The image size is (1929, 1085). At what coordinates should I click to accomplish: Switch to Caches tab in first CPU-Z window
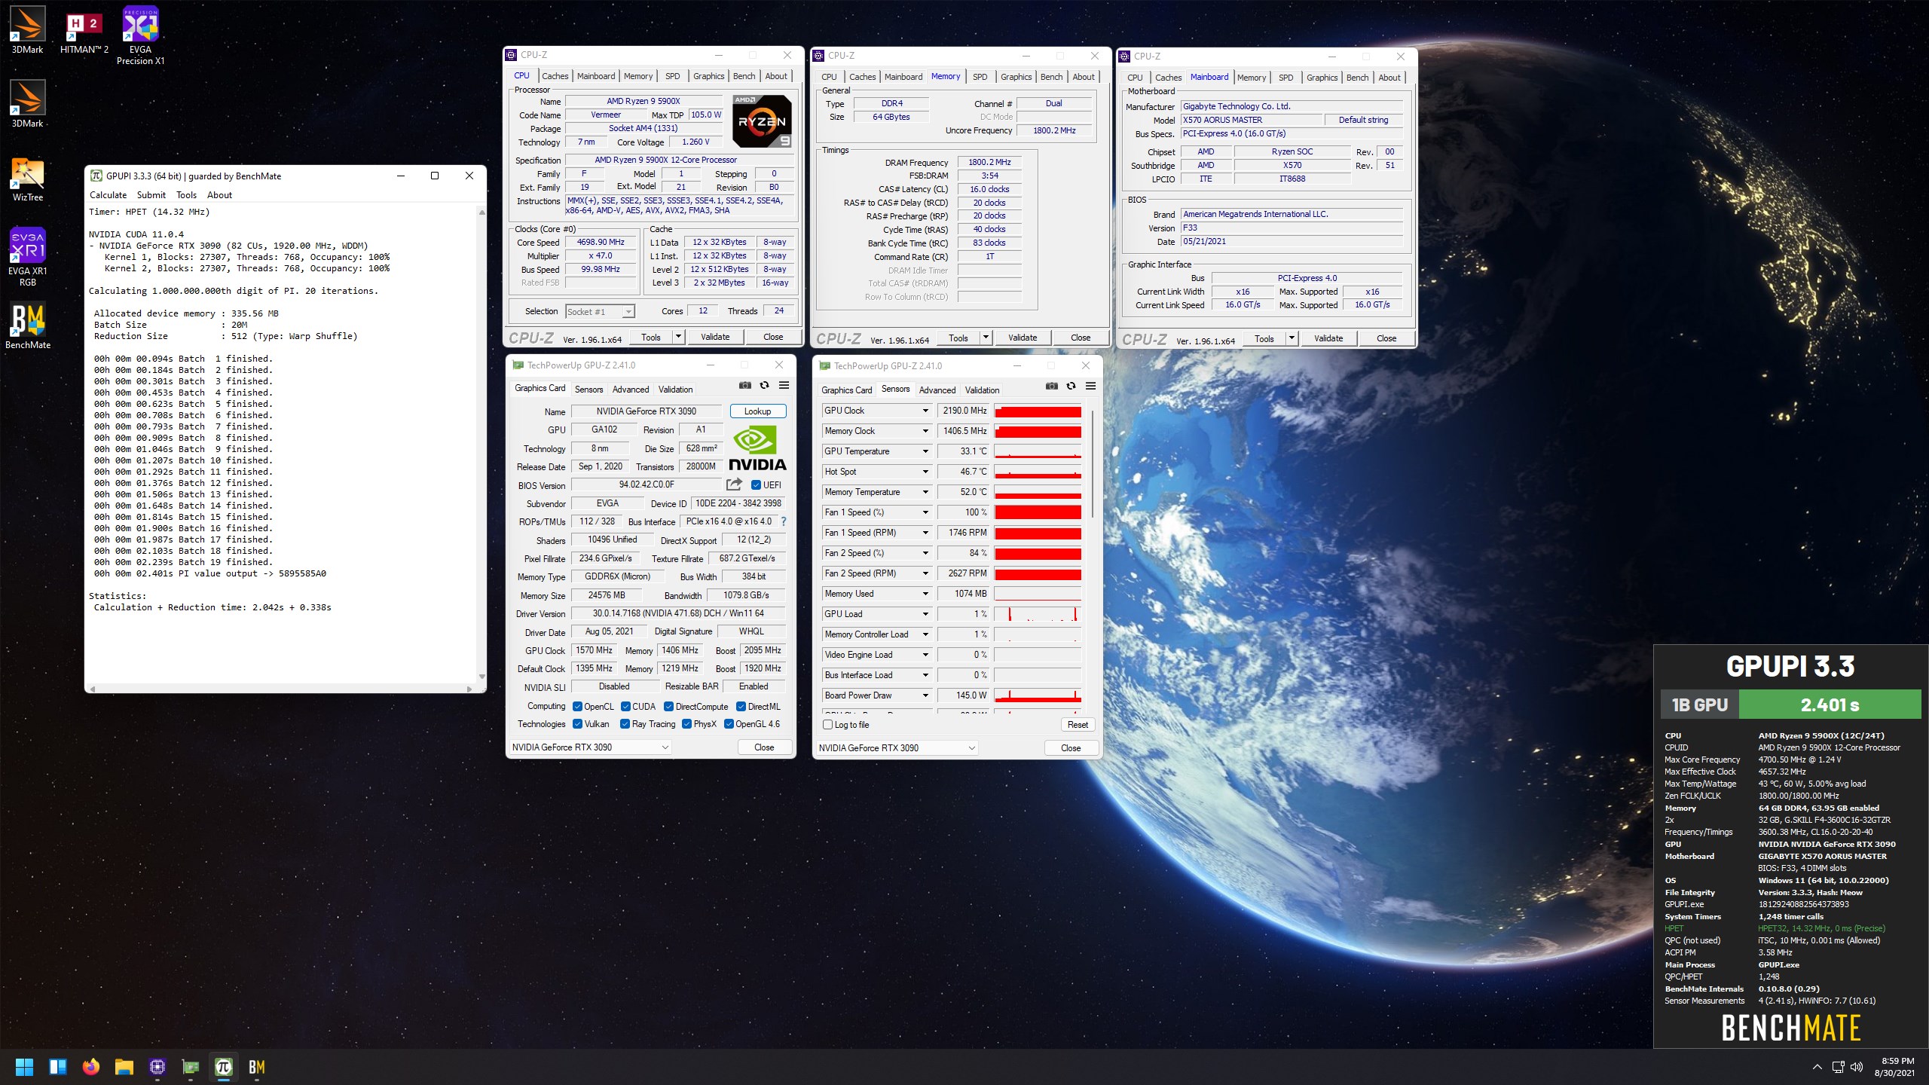(x=555, y=76)
